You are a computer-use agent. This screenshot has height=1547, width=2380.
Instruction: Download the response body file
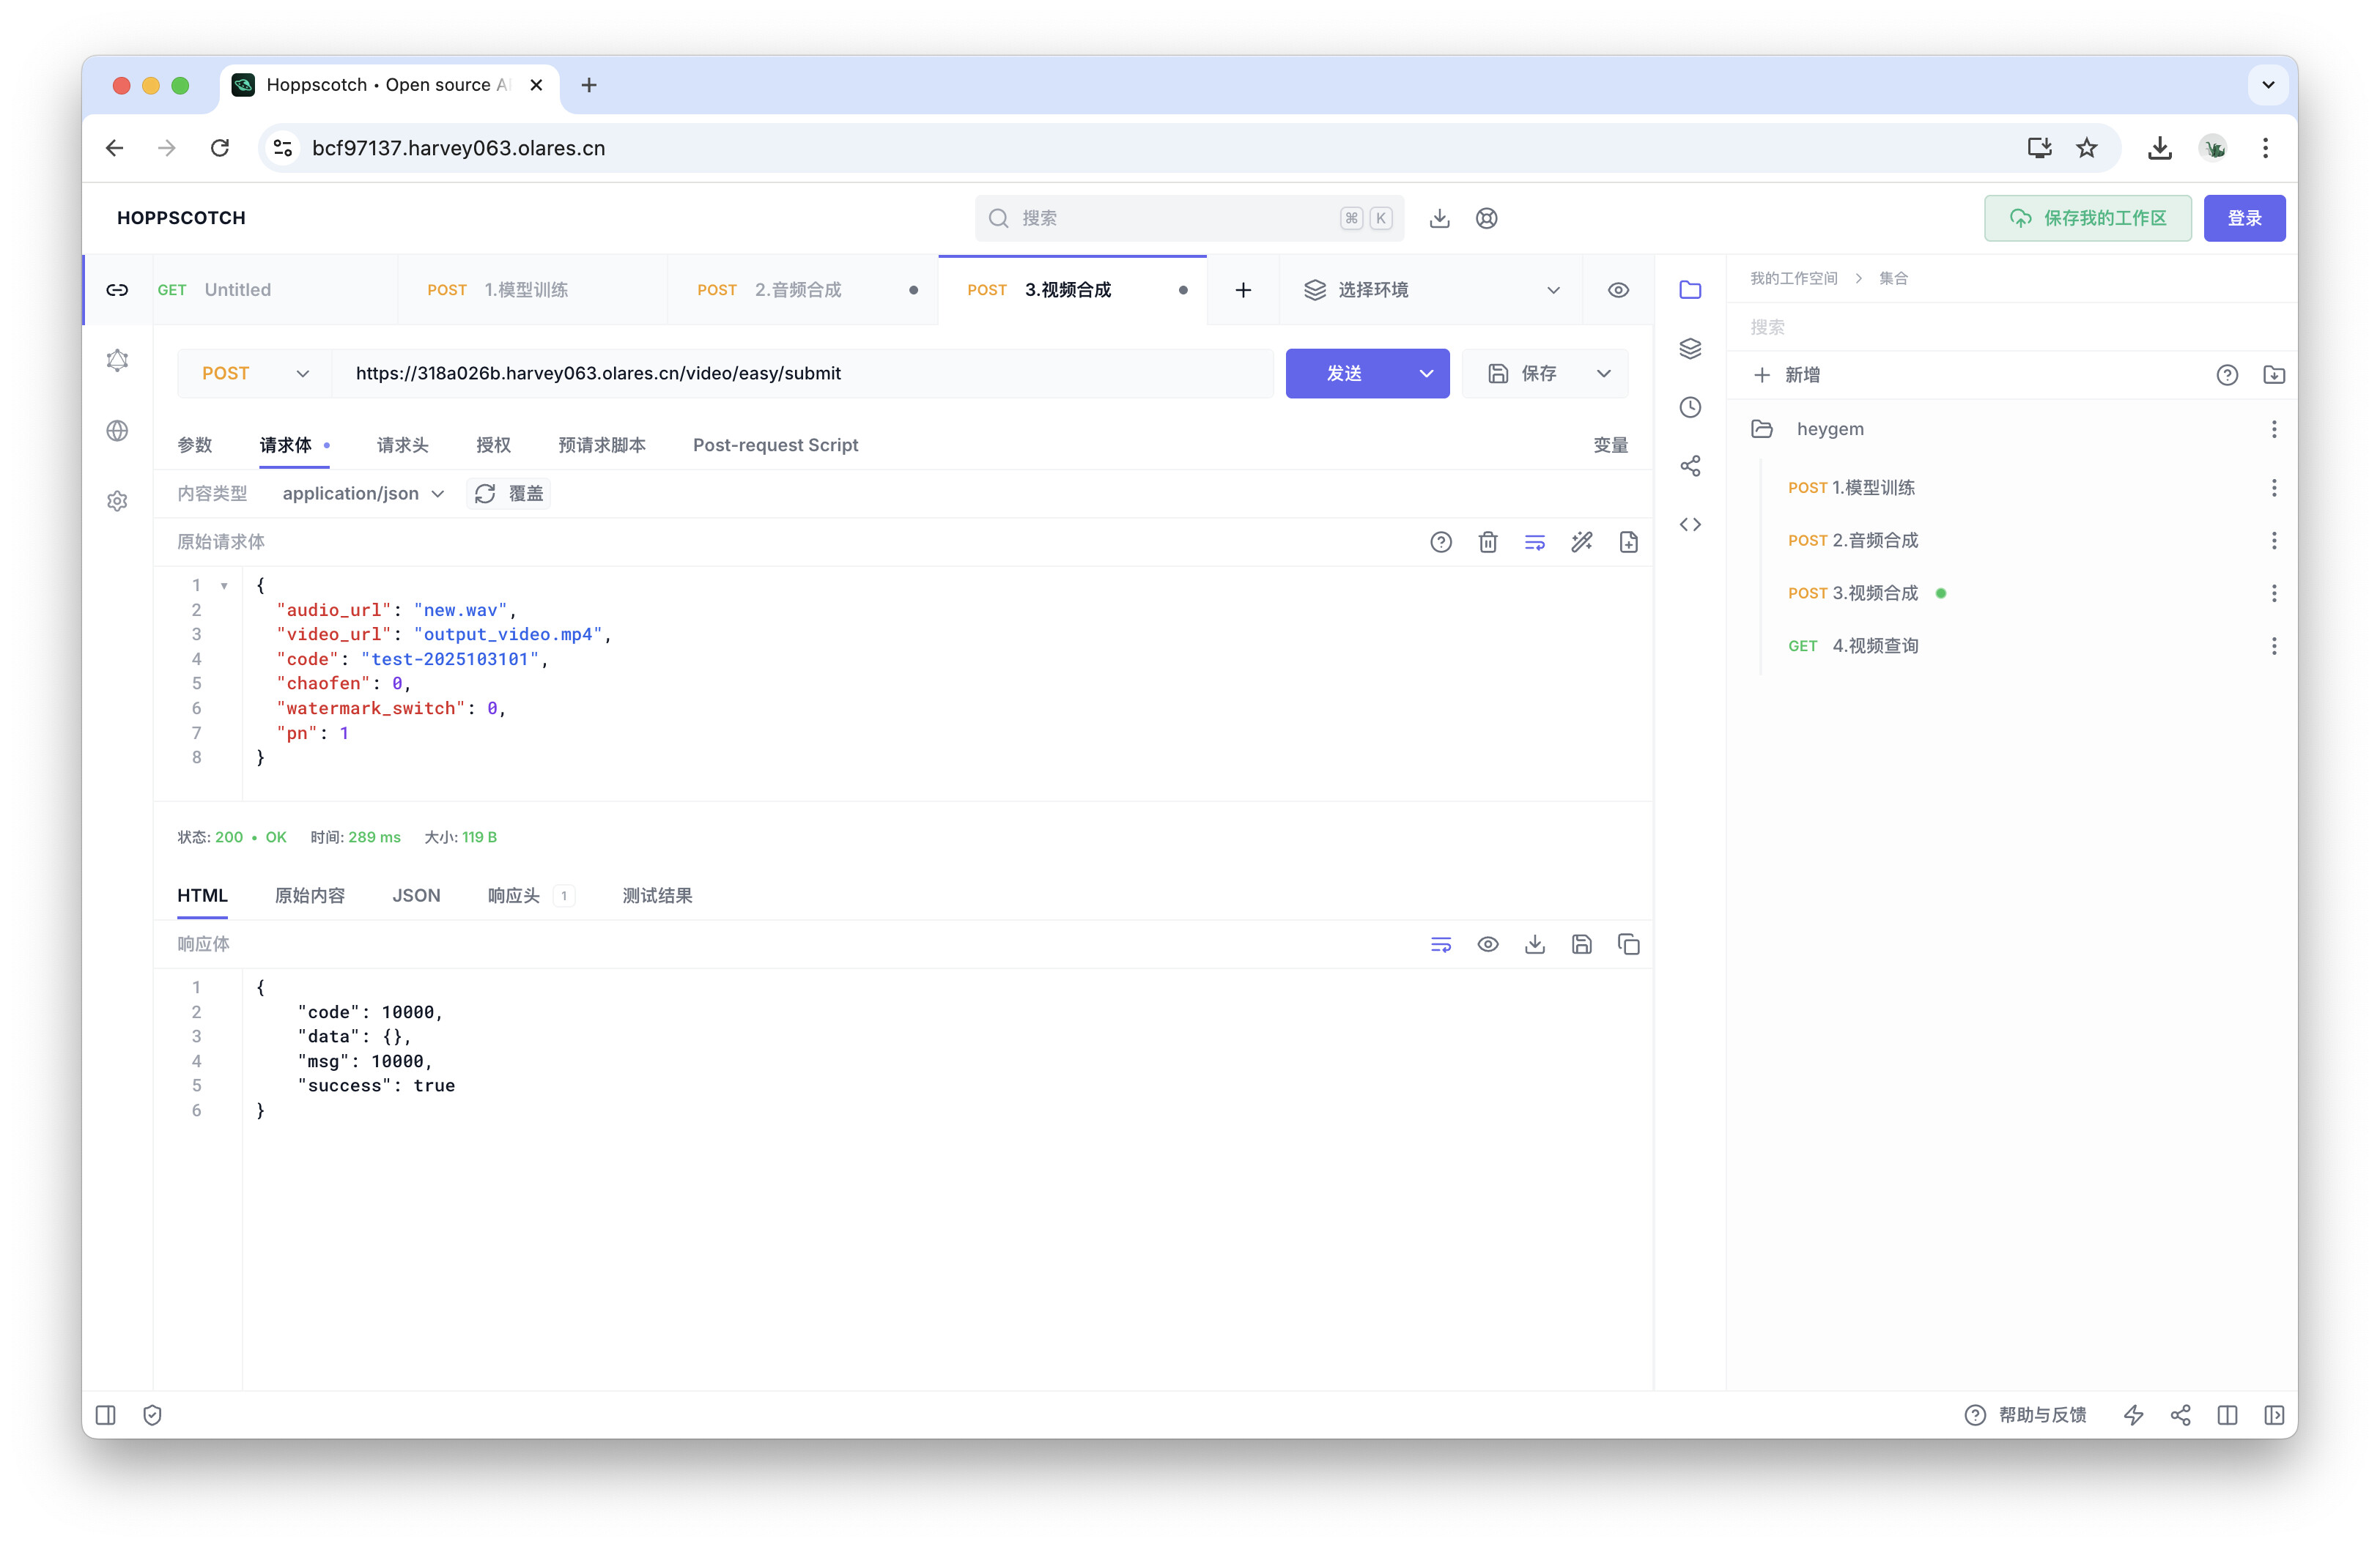tap(1534, 944)
